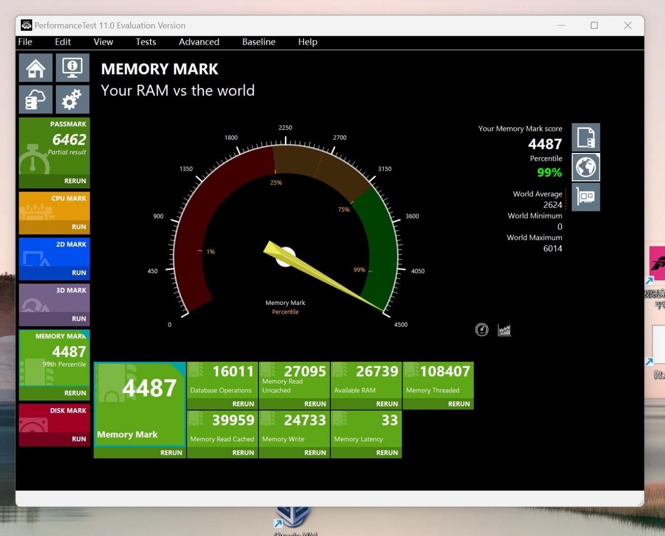665x536 pixels.
Task: Click the Database Operations 16011 result
Action: (x=222, y=380)
